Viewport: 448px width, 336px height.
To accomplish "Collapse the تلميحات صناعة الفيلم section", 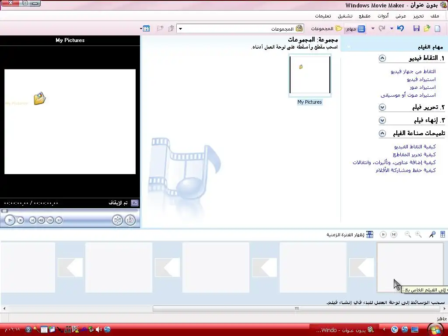I will click(x=382, y=133).
